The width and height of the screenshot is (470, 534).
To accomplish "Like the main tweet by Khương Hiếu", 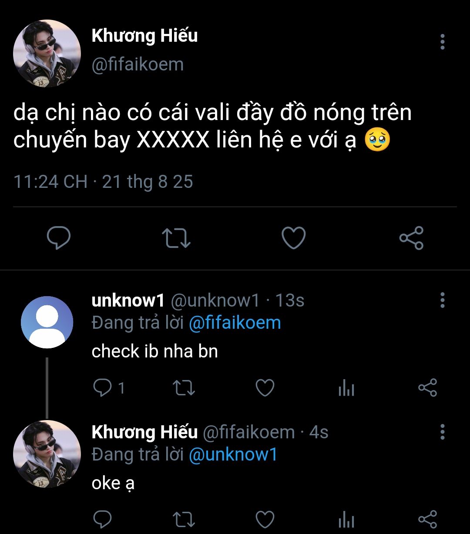I will click(x=293, y=238).
